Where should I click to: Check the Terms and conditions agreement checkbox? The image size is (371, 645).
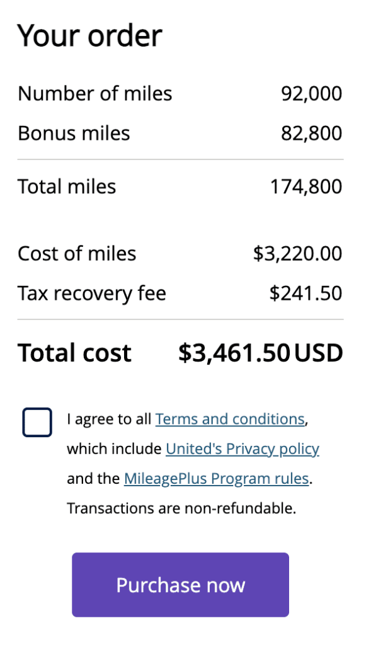pyautogui.click(x=37, y=422)
